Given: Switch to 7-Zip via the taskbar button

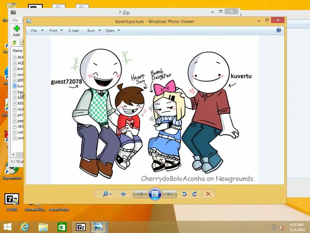Looking at the screenshot, I should click(81, 227).
